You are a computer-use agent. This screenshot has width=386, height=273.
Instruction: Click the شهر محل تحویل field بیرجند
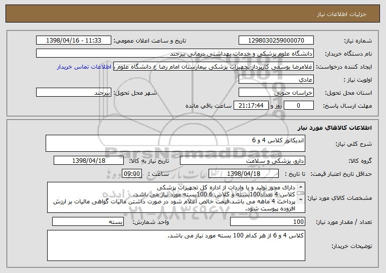pos(74,93)
